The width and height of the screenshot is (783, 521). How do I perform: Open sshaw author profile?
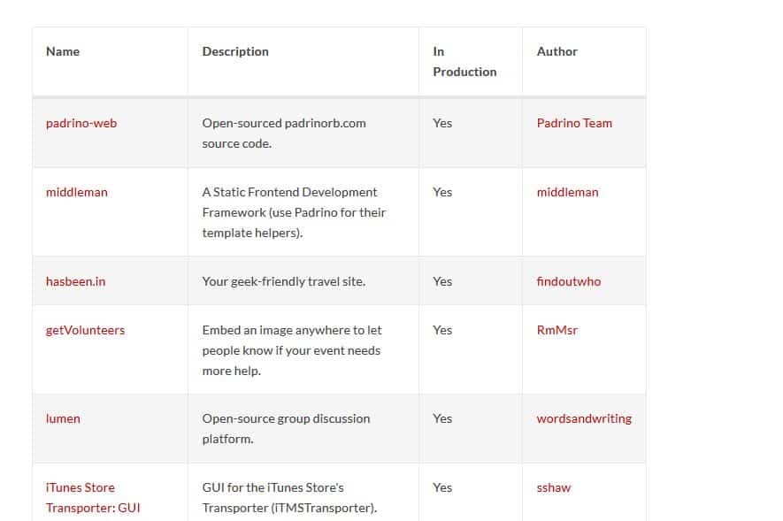[554, 487]
